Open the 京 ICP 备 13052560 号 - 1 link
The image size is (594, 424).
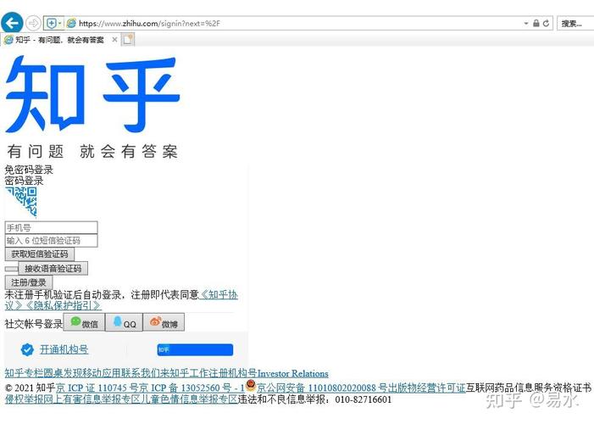(192, 388)
